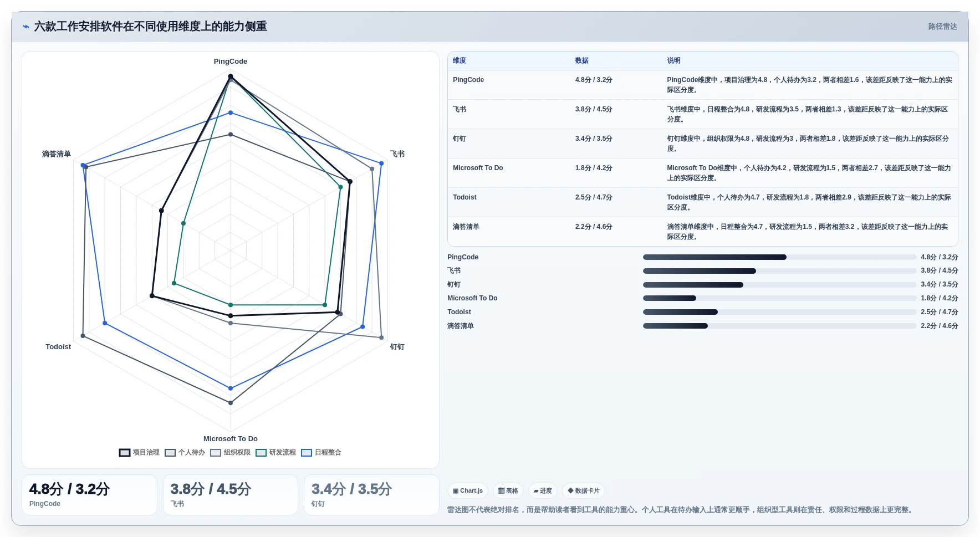Image resolution: width=980 pixels, height=537 pixels.
Task: Click the 滴答清单 axis label on radar
Action: tap(57, 154)
